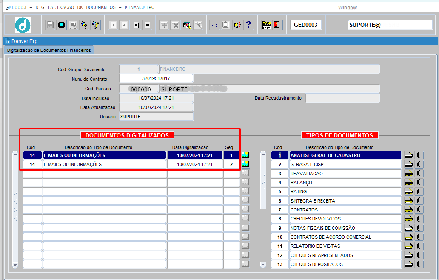Scan document for RATING row
This screenshot has width=439, height=280.
pyautogui.click(x=409, y=191)
